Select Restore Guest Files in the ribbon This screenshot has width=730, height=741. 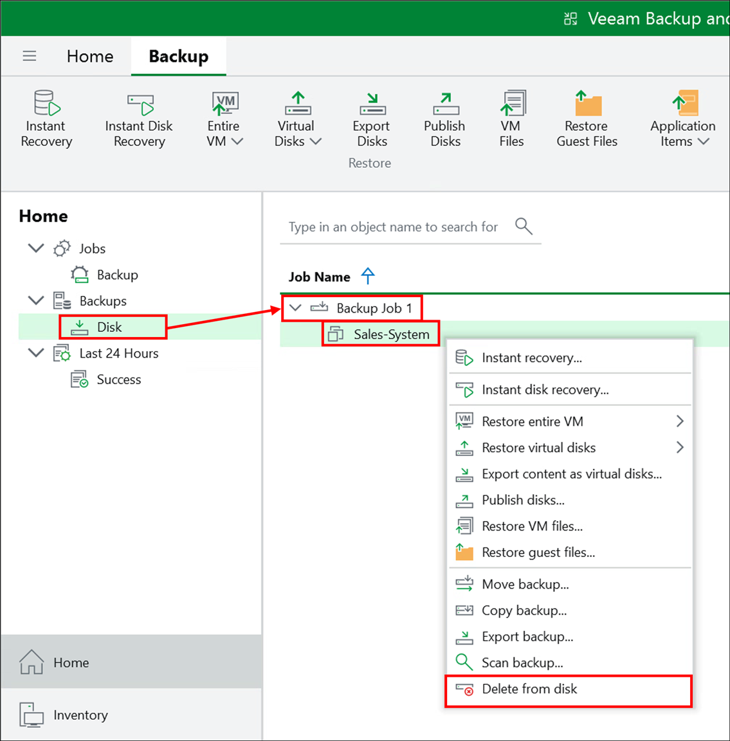(x=586, y=119)
